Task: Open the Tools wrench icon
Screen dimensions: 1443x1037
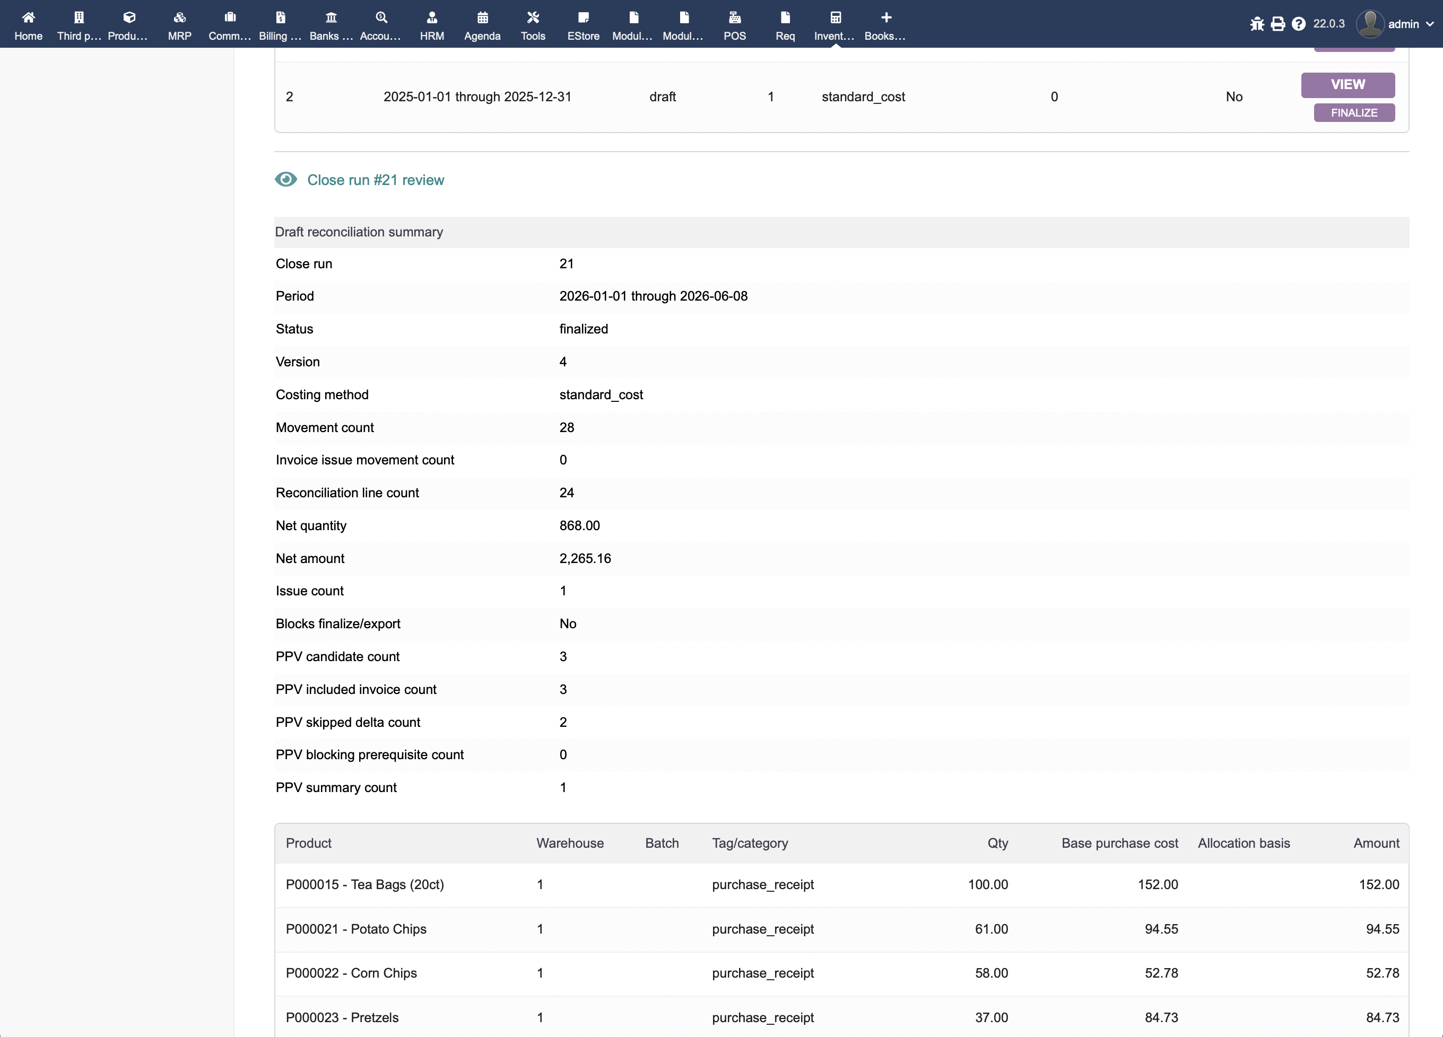Action: [x=533, y=17]
